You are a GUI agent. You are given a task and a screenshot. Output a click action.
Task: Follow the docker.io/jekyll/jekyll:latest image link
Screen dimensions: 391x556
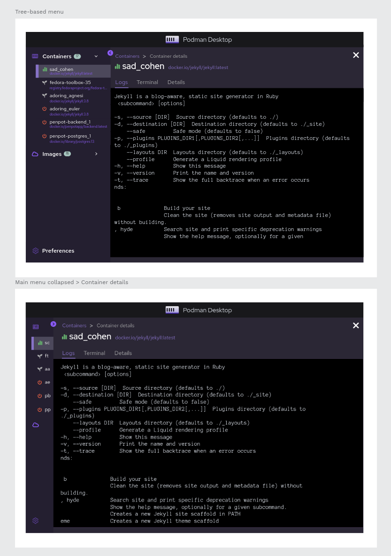point(198,67)
